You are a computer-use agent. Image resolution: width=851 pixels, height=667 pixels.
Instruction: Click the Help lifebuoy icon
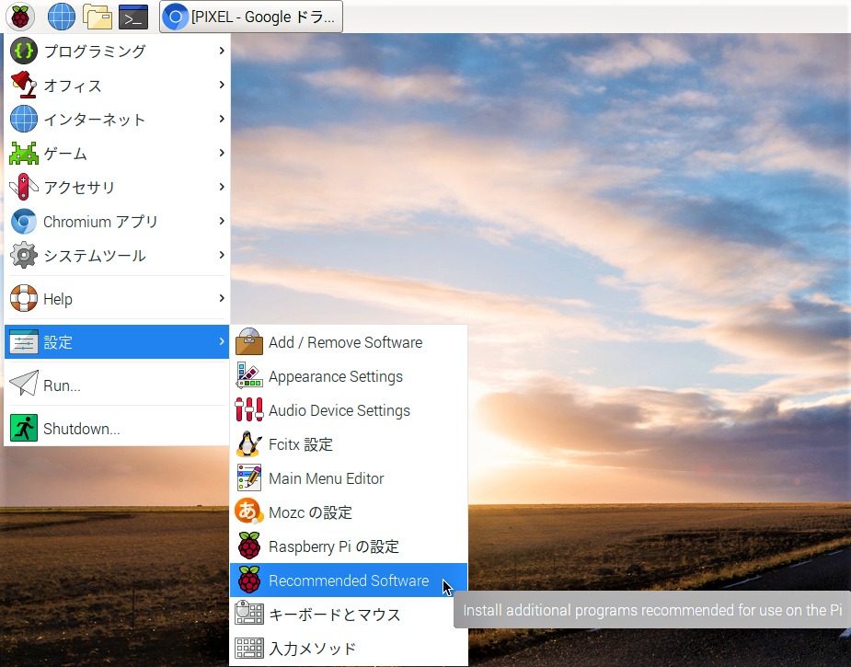coord(24,298)
